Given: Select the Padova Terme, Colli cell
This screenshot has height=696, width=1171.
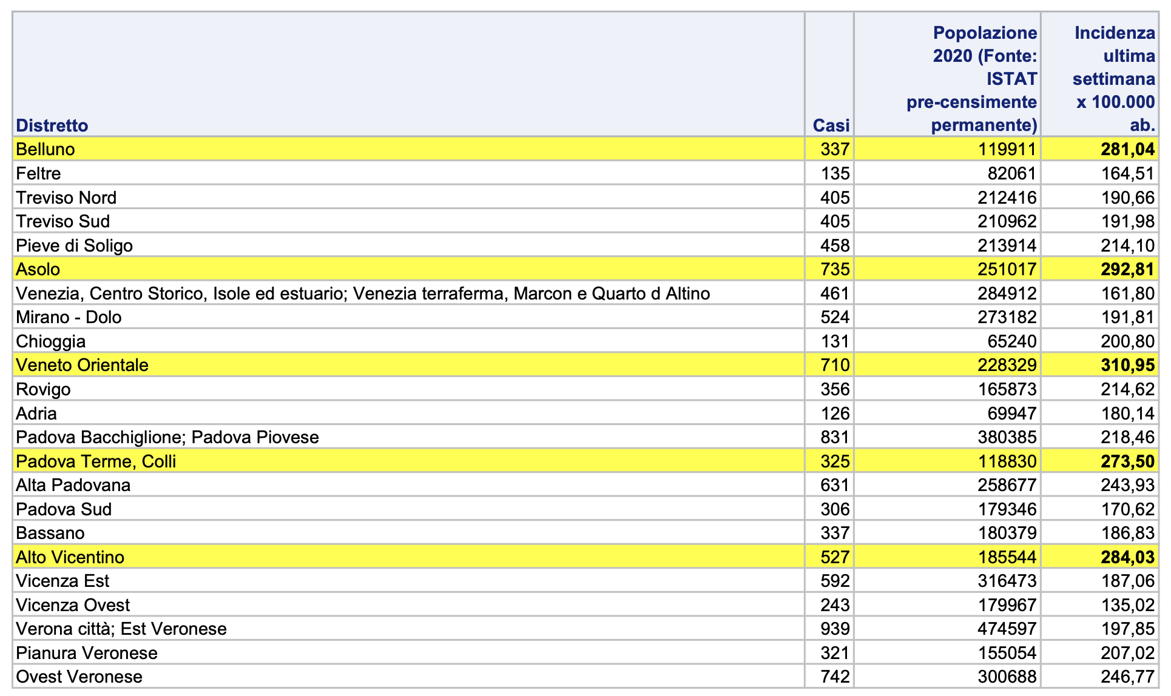Looking at the screenshot, I should (x=409, y=461).
